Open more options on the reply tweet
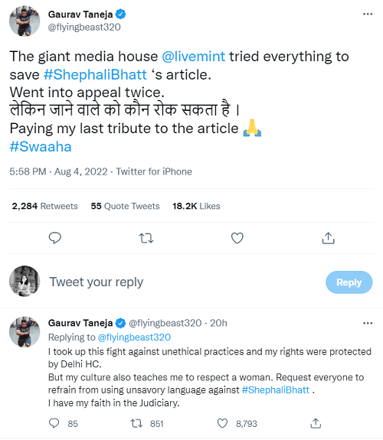 [x=368, y=323]
